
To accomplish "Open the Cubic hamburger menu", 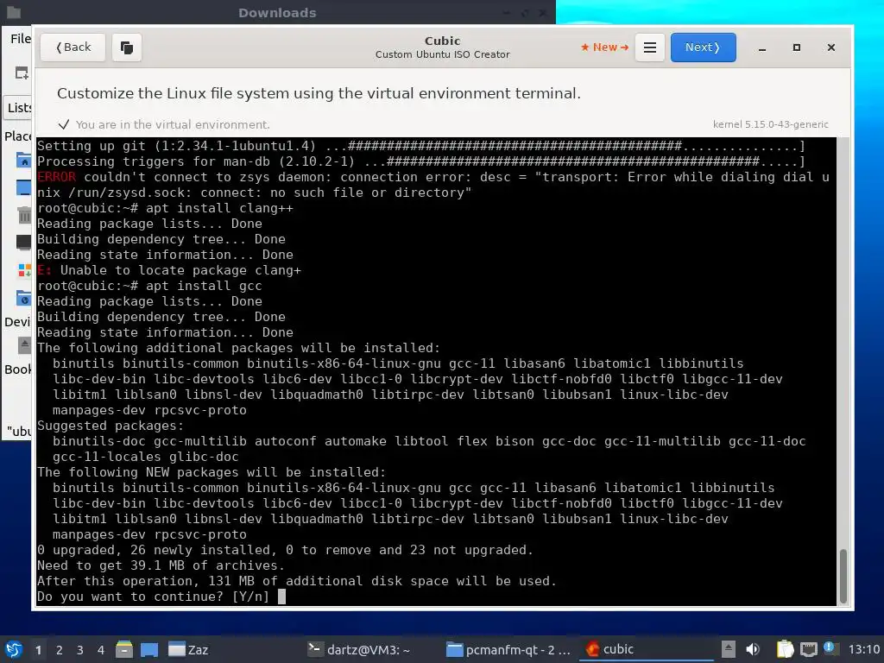I will [x=649, y=47].
